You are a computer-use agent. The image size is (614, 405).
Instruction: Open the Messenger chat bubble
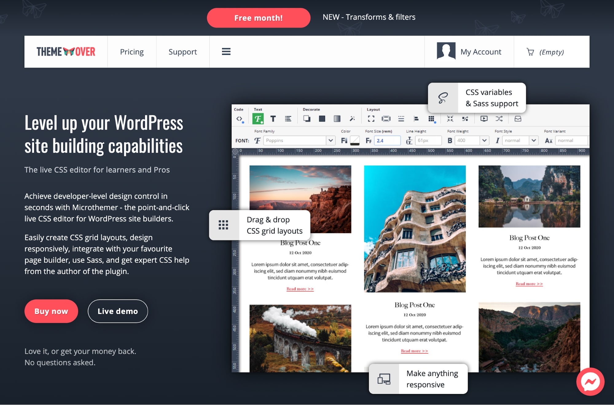590,381
